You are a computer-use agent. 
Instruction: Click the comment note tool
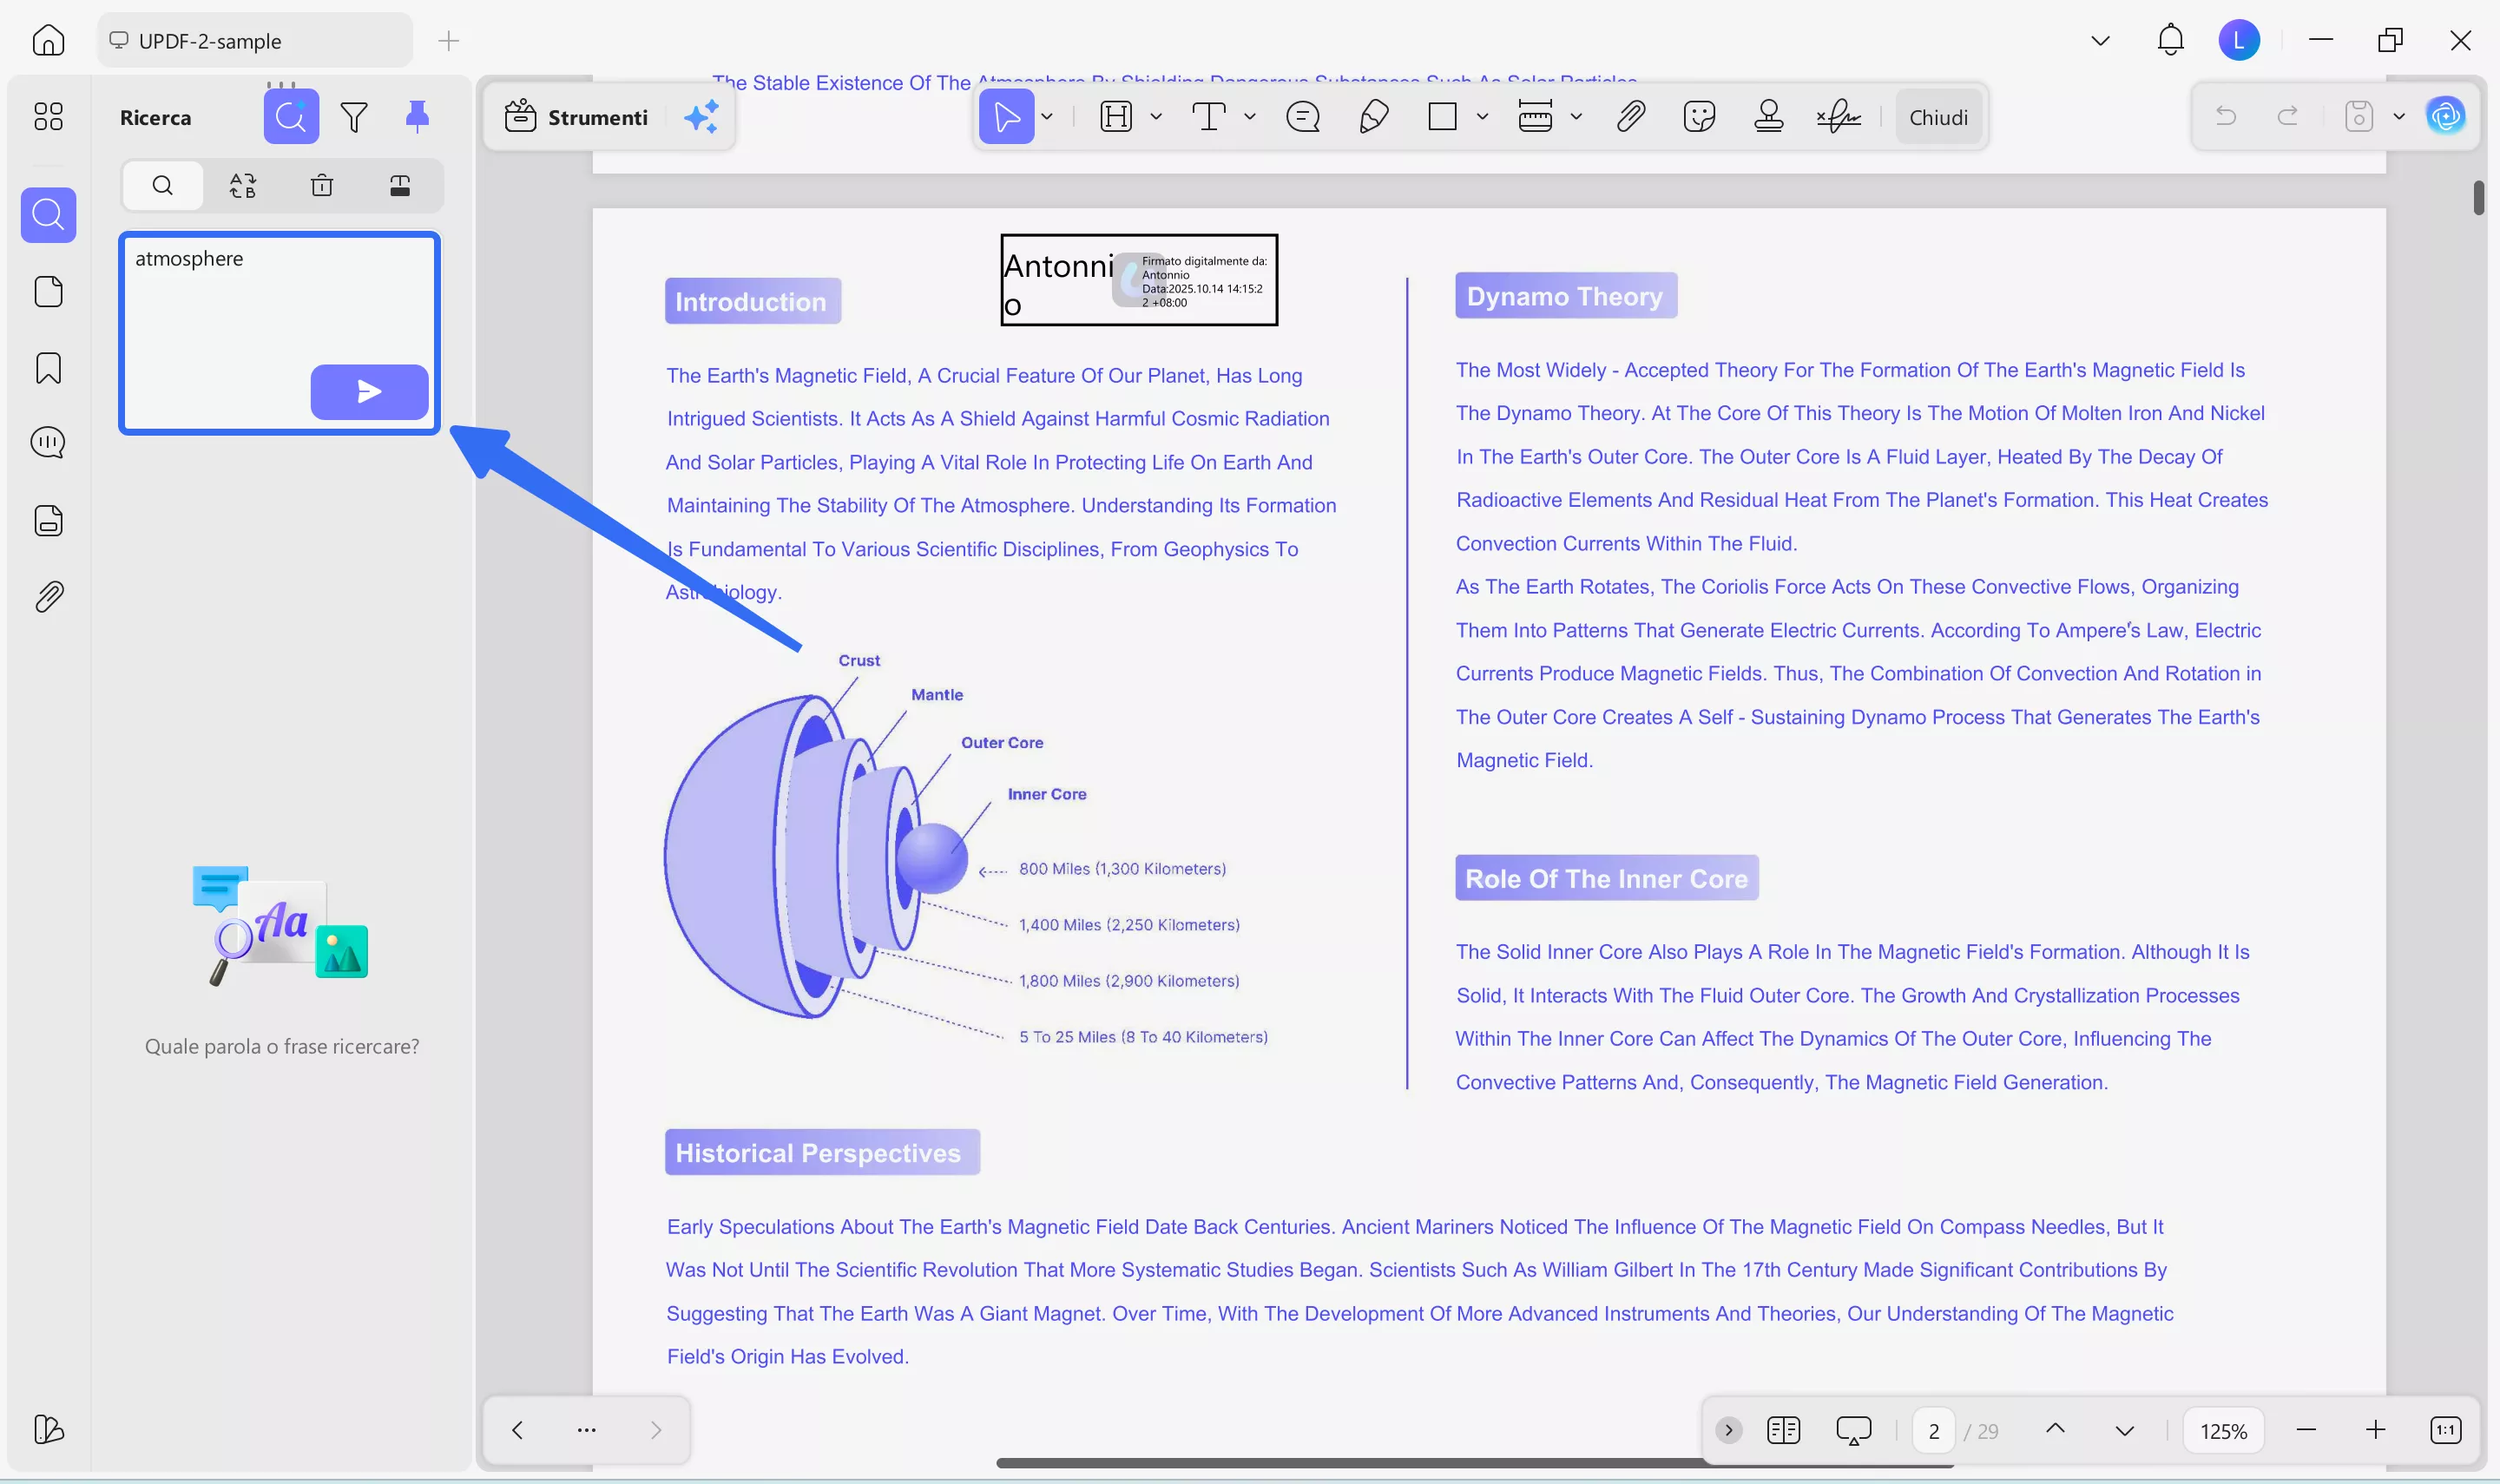click(1303, 117)
